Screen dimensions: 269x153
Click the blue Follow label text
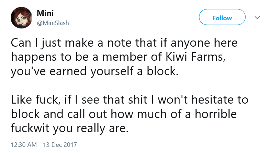222,18
